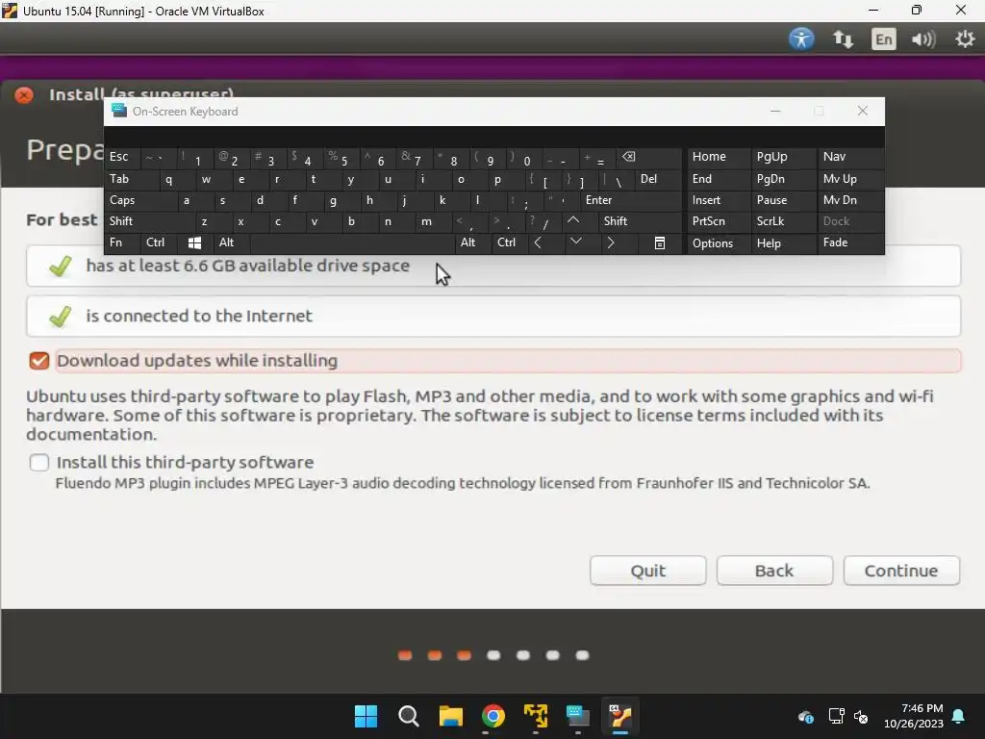Click Mv Dn on the On-Screen Keyboard
Screen dimensions: 985x739
coord(850,200)
